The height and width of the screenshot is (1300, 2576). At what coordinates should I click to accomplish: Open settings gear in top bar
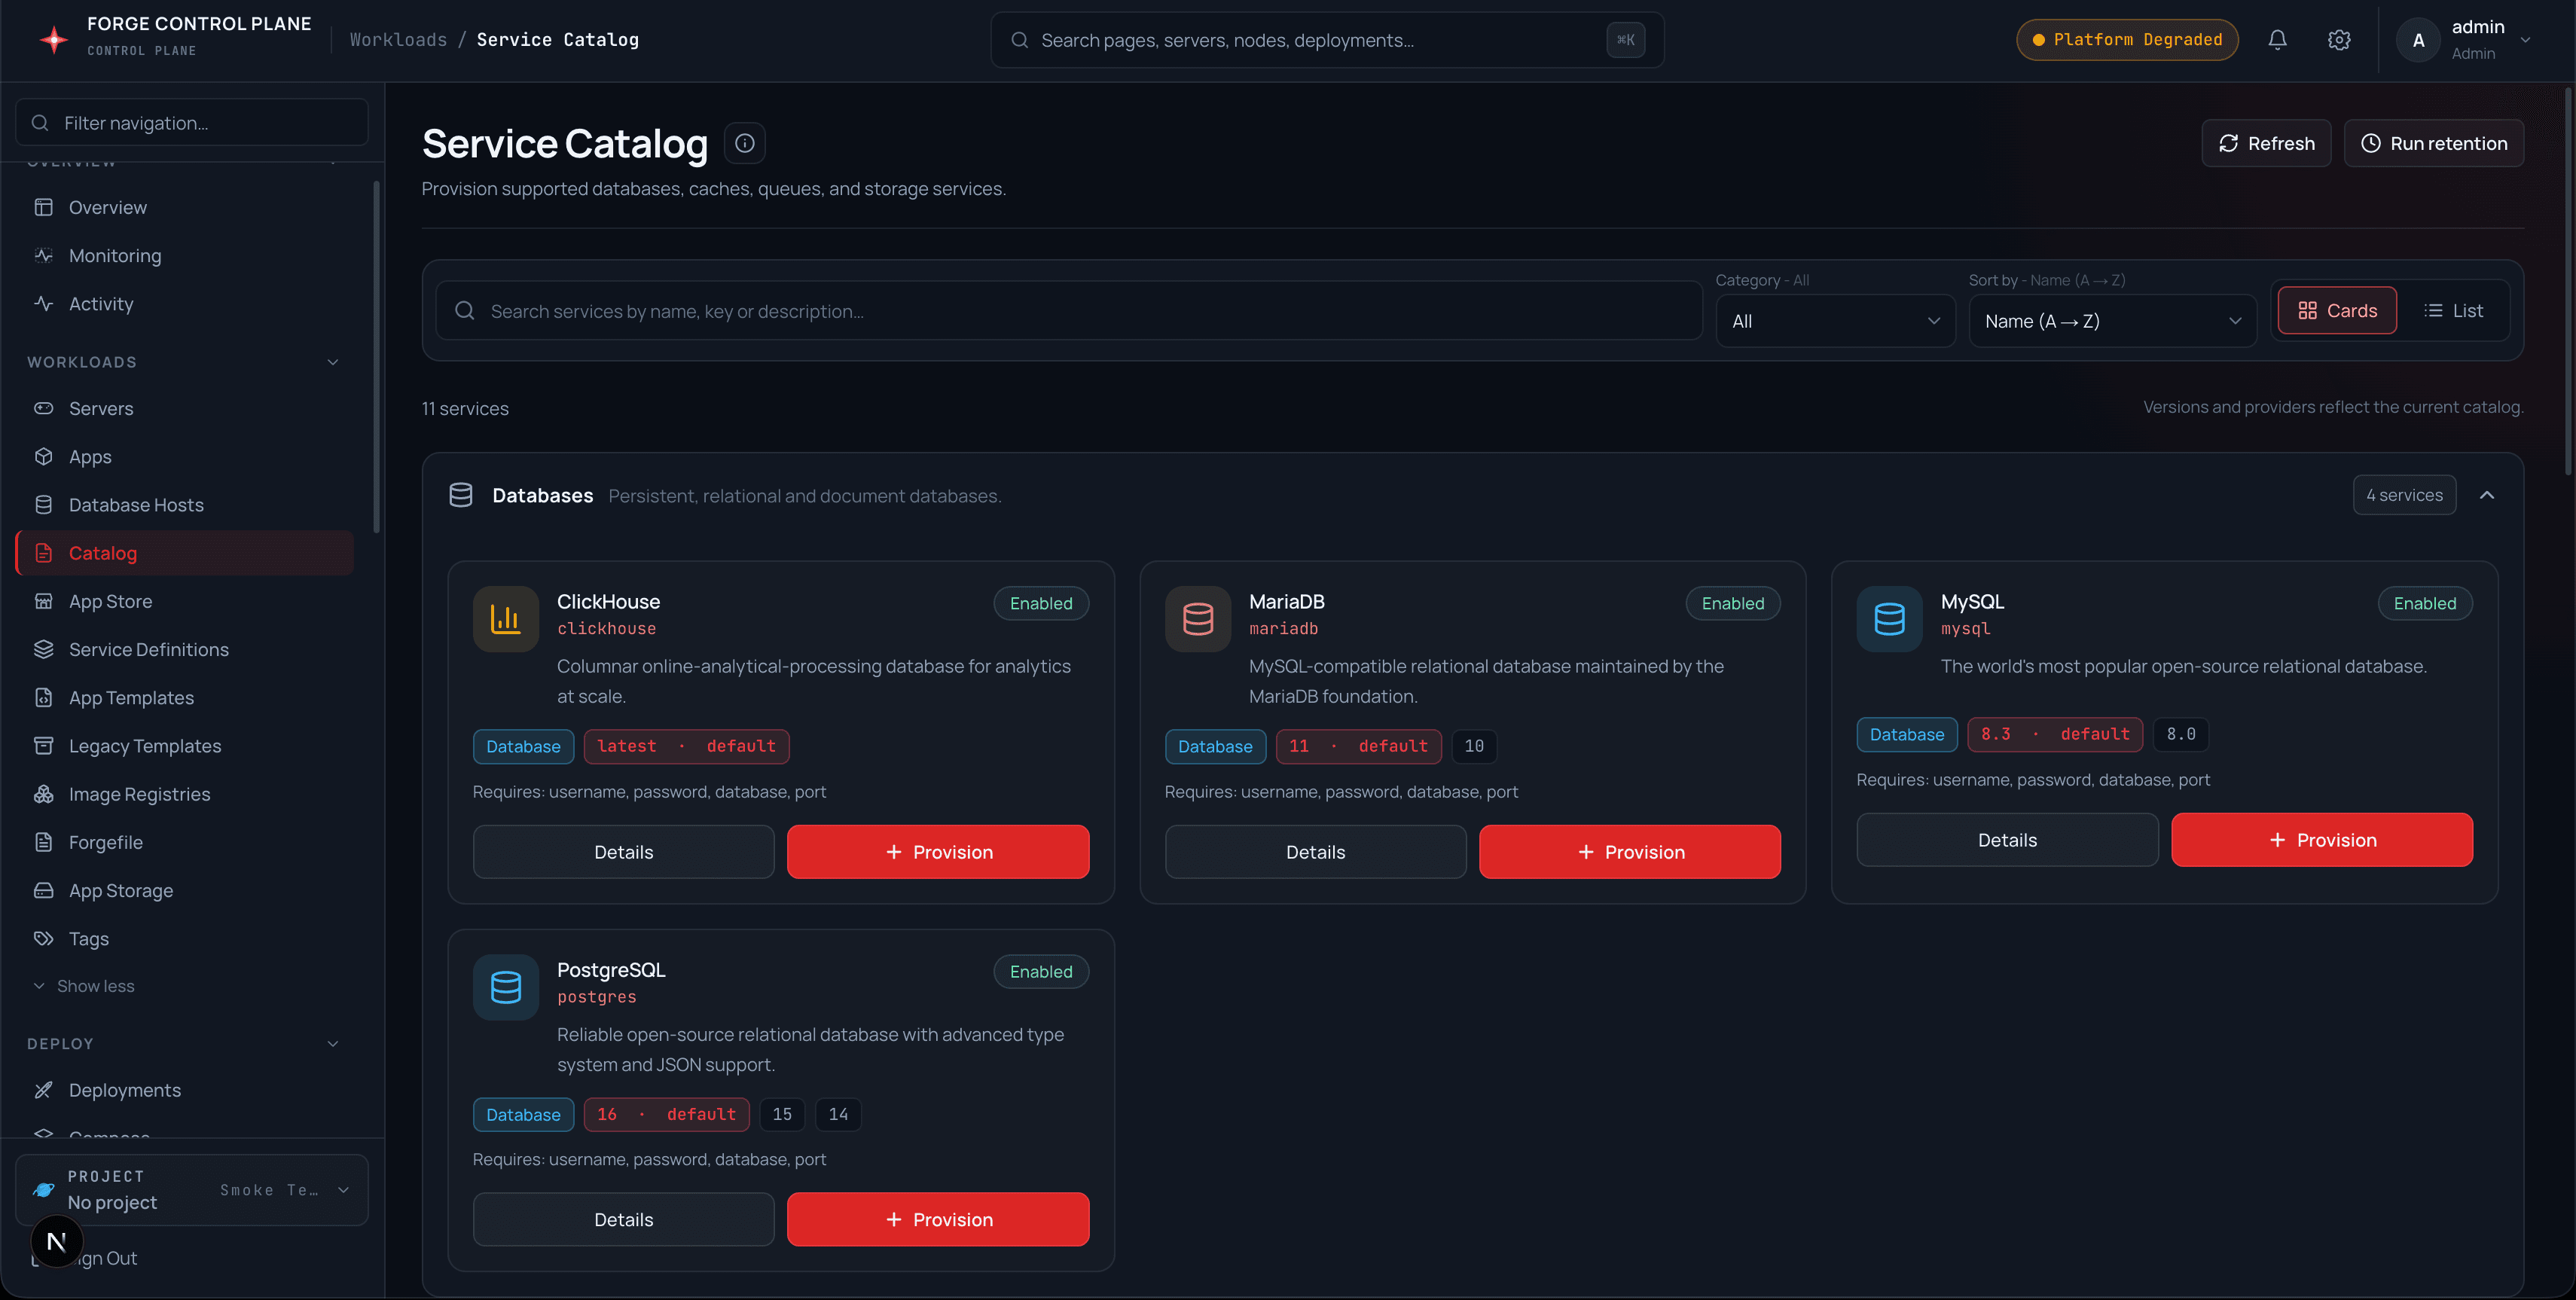tap(2338, 40)
